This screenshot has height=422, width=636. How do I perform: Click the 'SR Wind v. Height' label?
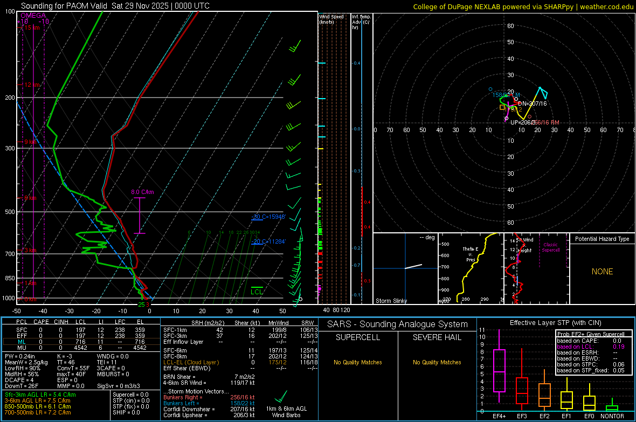[x=525, y=245]
